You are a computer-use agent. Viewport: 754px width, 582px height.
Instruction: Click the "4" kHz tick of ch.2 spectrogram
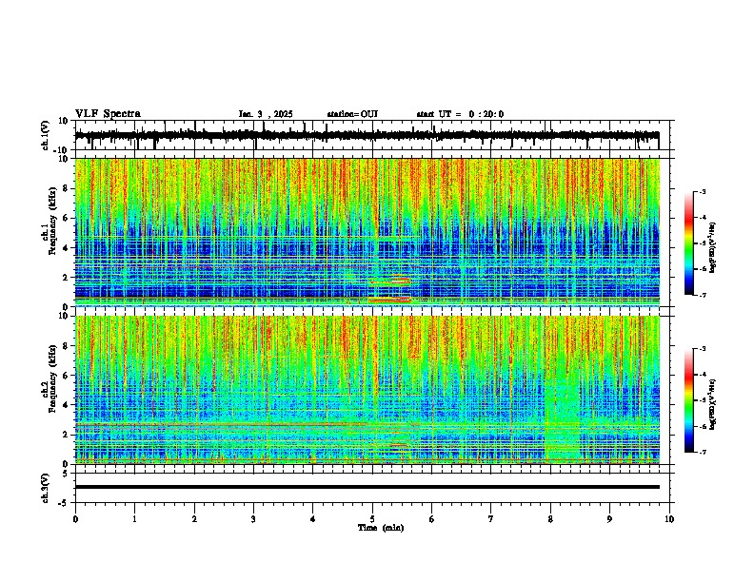point(66,405)
